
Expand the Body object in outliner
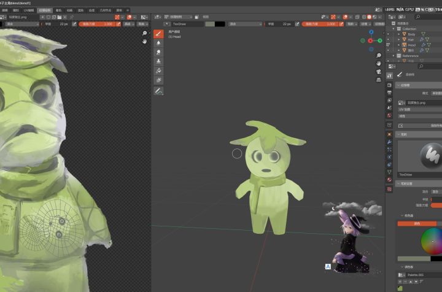coord(398,34)
